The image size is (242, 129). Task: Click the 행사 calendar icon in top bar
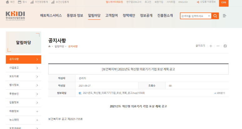[x=20, y=2]
